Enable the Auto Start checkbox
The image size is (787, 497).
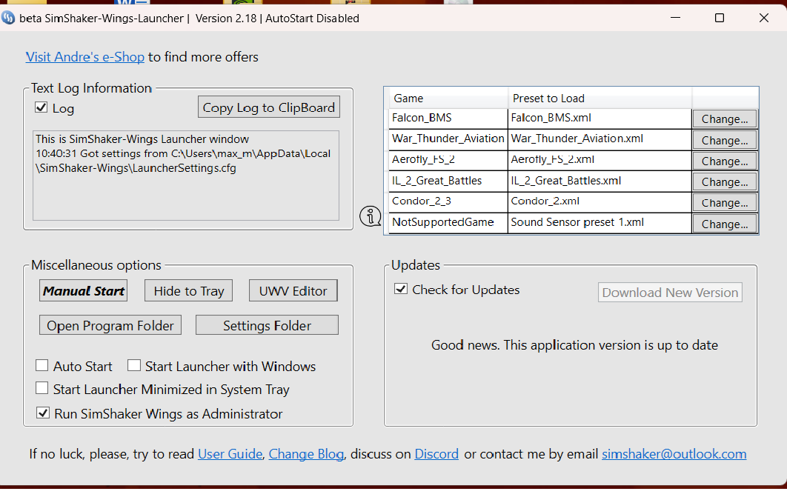coord(41,365)
